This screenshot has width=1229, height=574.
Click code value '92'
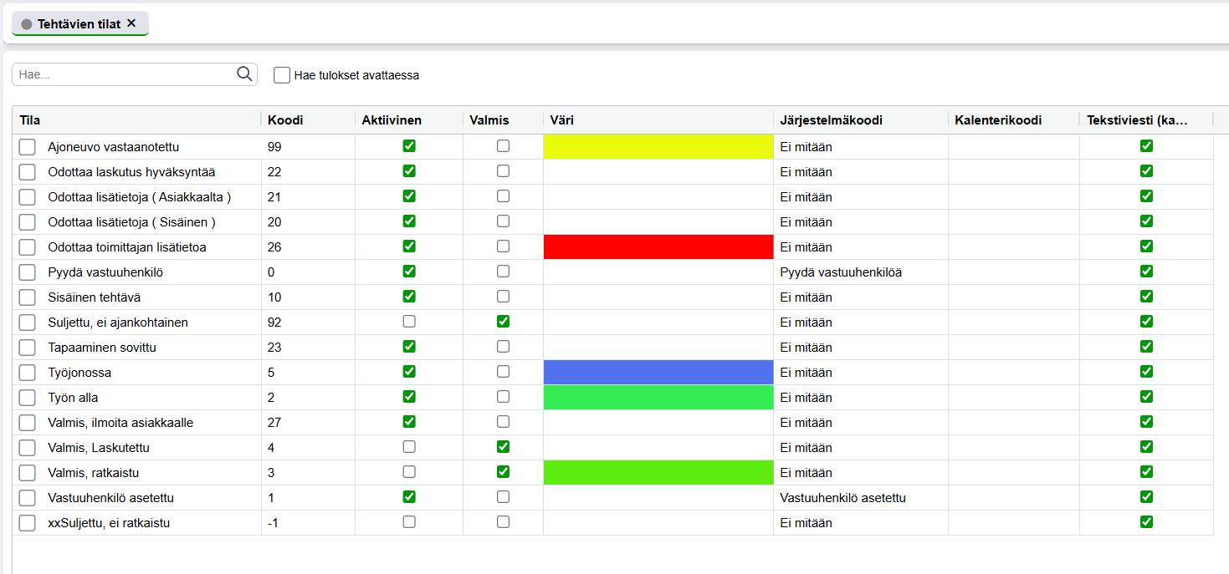(x=274, y=323)
